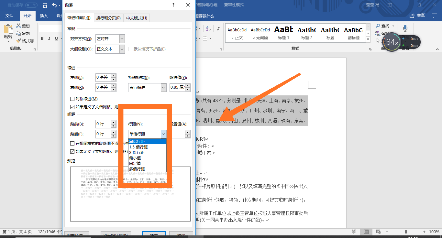Image resolution: width=442 pixels, height=238 pixels.
Task: Click the dialog help question mark
Action: pyautogui.click(x=173, y=5)
